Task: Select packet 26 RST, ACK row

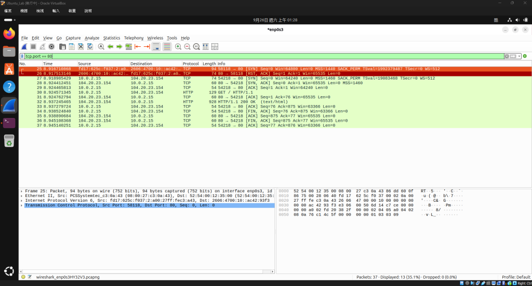Action: (x=275, y=73)
